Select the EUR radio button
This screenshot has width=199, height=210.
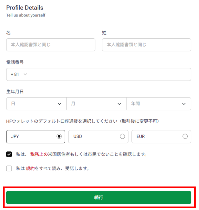pos(185,136)
